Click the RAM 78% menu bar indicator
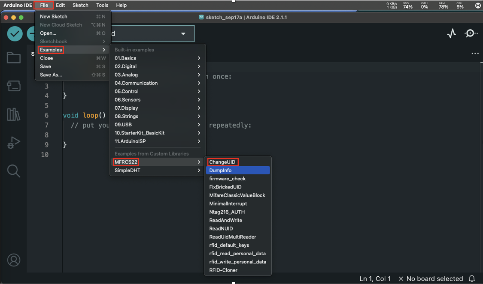Image resolution: width=483 pixels, height=284 pixels. click(443, 5)
